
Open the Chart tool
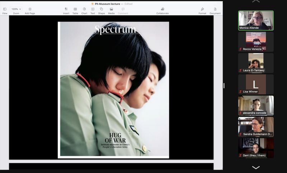(84, 9)
